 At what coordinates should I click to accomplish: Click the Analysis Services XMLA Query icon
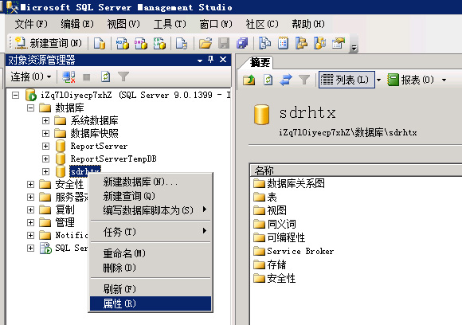159,43
